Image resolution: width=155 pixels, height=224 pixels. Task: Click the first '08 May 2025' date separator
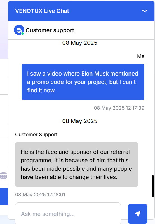(80, 43)
